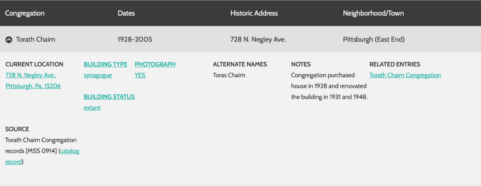Click the Pittsburgh (East End) neighborhood cell
The image size is (481, 186).
pos(374,40)
